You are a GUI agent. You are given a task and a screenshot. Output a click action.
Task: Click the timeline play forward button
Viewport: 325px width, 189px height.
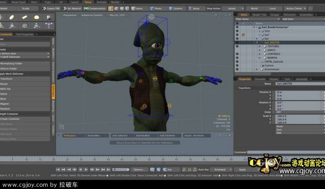(x=86, y=169)
